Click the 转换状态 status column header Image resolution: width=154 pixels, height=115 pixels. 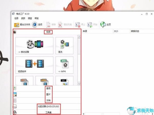coord(142,31)
